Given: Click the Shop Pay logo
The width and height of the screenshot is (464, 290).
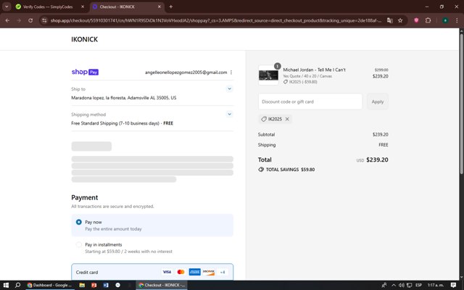Looking at the screenshot, I should pyautogui.click(x=85, y=72).
